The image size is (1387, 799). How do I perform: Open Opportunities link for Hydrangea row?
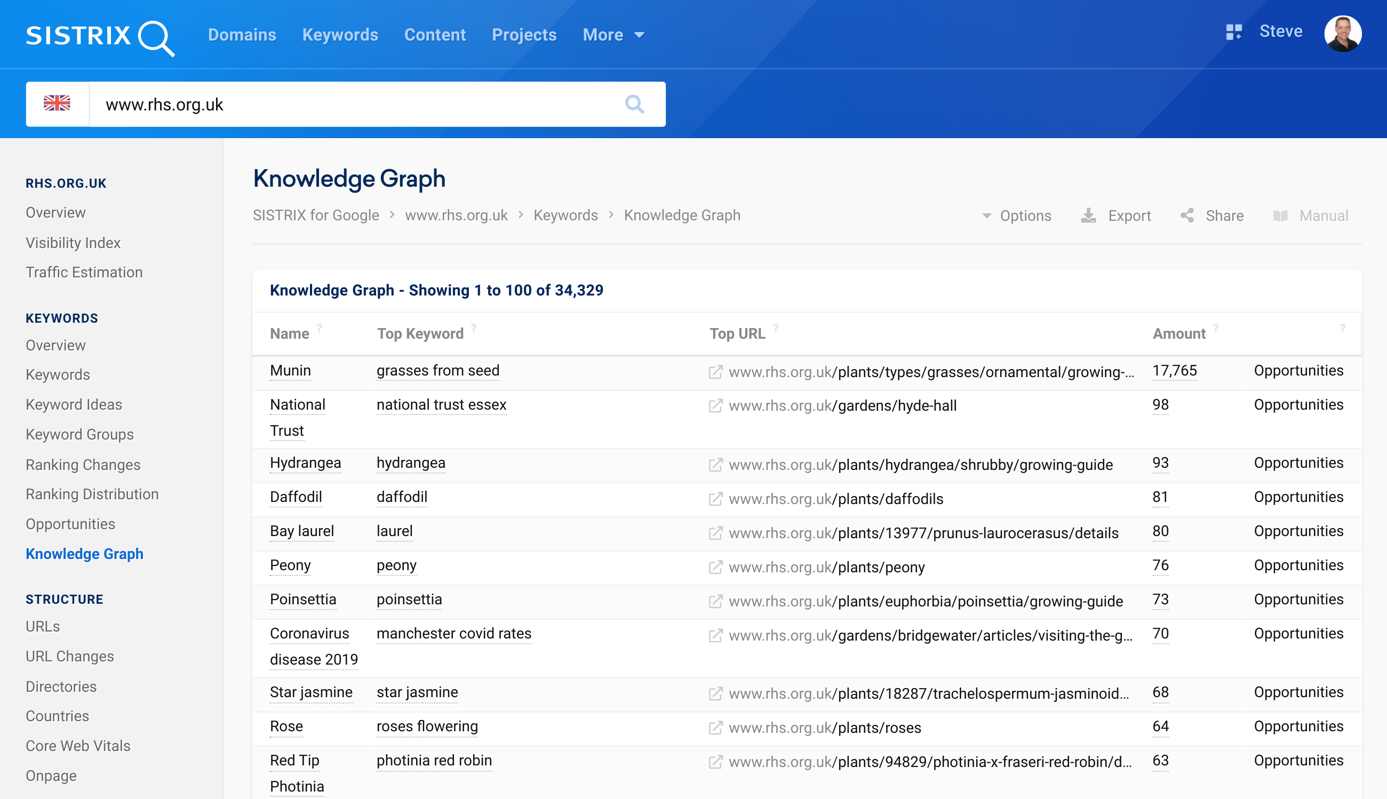[x=1298, y=463]
